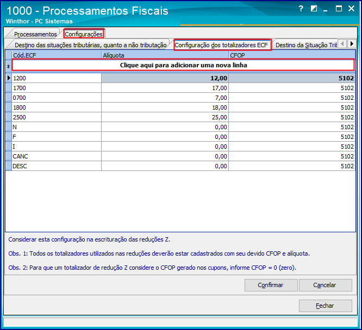Open the Configurações tab

84,34
